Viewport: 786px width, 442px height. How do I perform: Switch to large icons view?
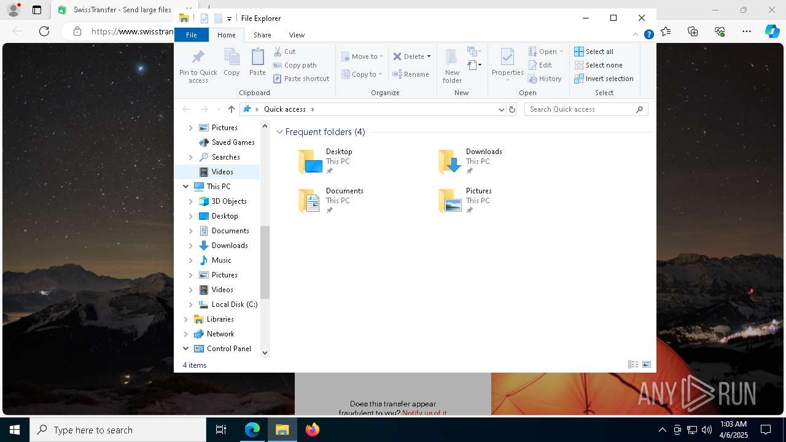coord(647,365)
